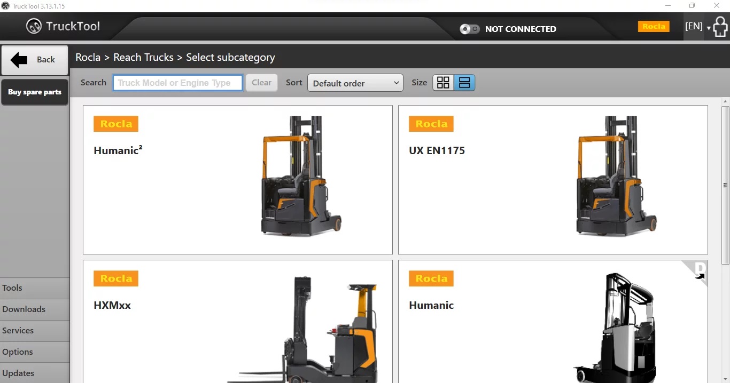The height and width of the screenshot is (383, 730).
Task: Click the Rocla logo on Humanic² card
Action: 116,124
